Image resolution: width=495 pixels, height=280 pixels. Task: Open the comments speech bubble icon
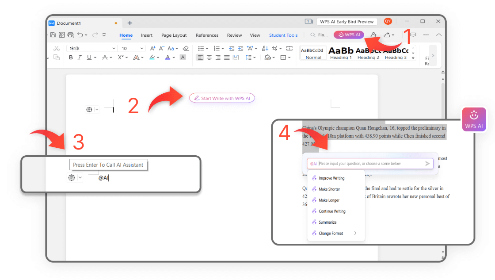413,35
